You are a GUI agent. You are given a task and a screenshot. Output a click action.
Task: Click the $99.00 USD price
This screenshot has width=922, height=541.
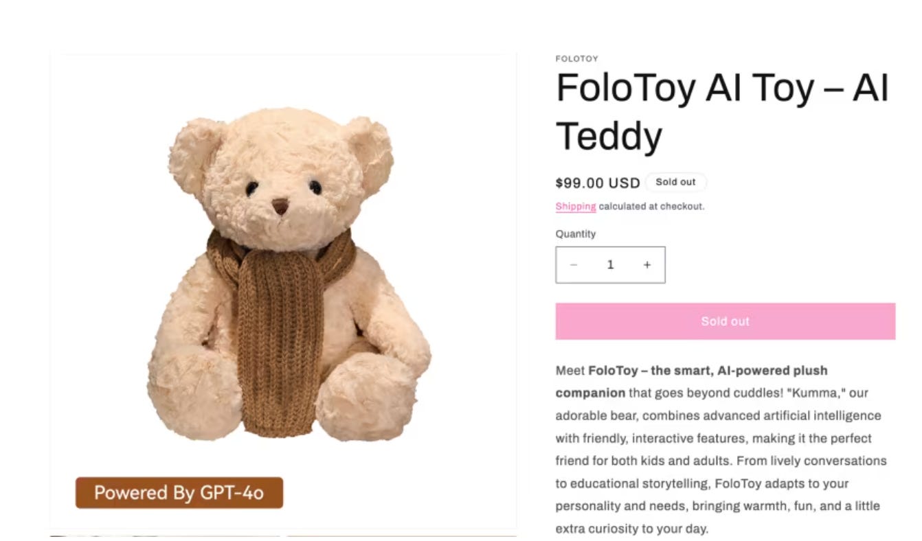point(598,183)
